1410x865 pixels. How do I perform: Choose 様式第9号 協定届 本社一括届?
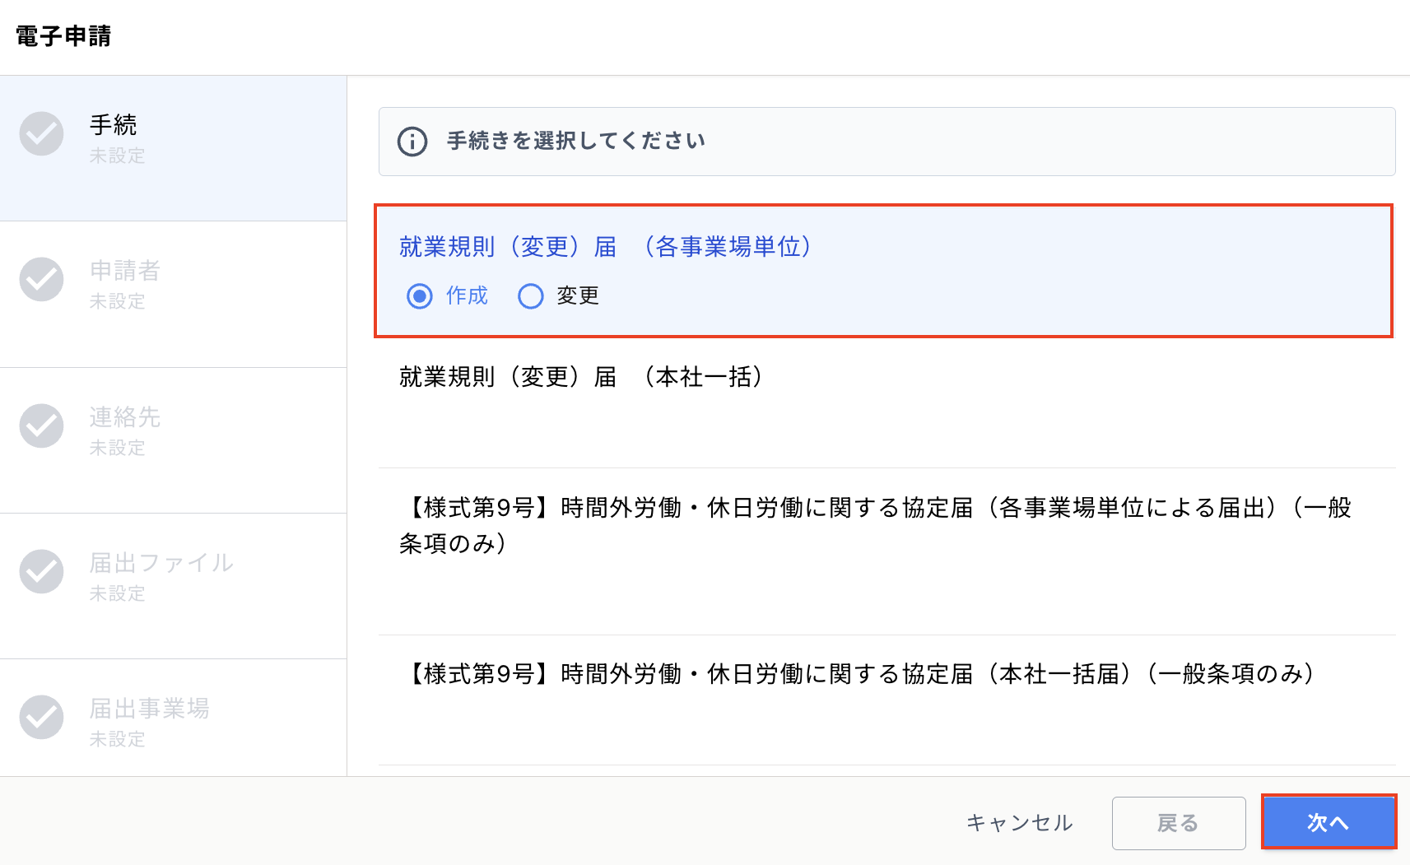click(887, 700)
